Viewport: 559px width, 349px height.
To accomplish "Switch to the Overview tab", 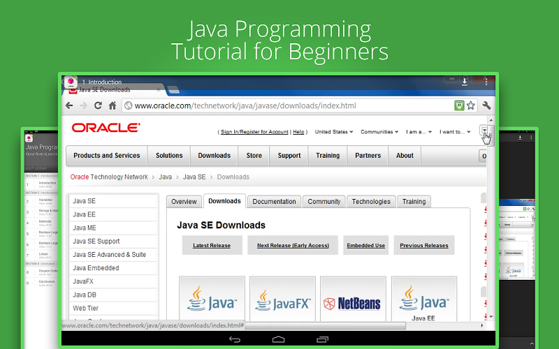I will point(184,202).
